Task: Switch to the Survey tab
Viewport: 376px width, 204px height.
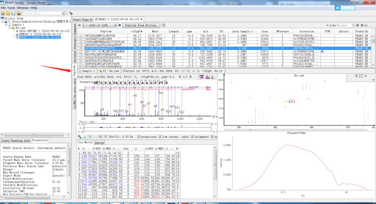Action: click(99, 142)
